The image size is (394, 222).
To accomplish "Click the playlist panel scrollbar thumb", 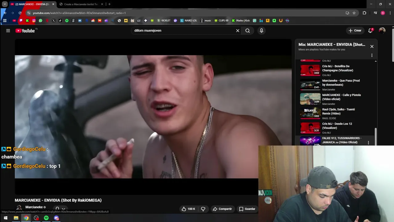I will tap(376, 136).
